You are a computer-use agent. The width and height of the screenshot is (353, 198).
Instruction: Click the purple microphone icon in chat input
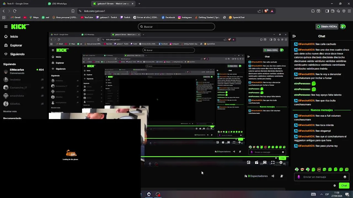(299, 177)
